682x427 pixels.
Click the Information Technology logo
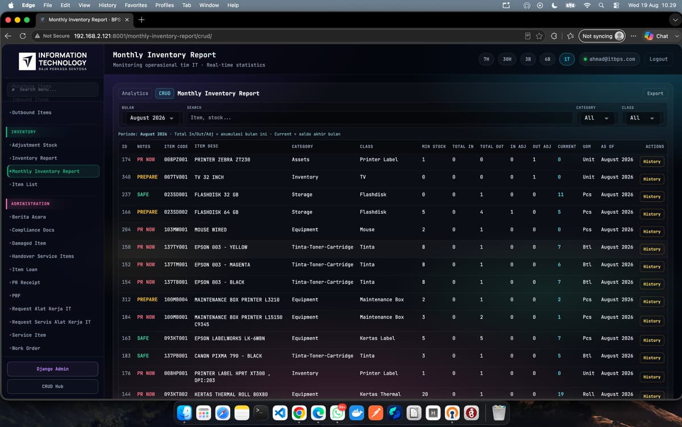53,61
